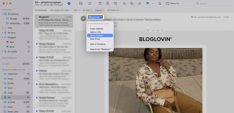Open All Inboxes (22 240) favourites dropdown
The height and width of the screenshot is (113, 234).
61,10
